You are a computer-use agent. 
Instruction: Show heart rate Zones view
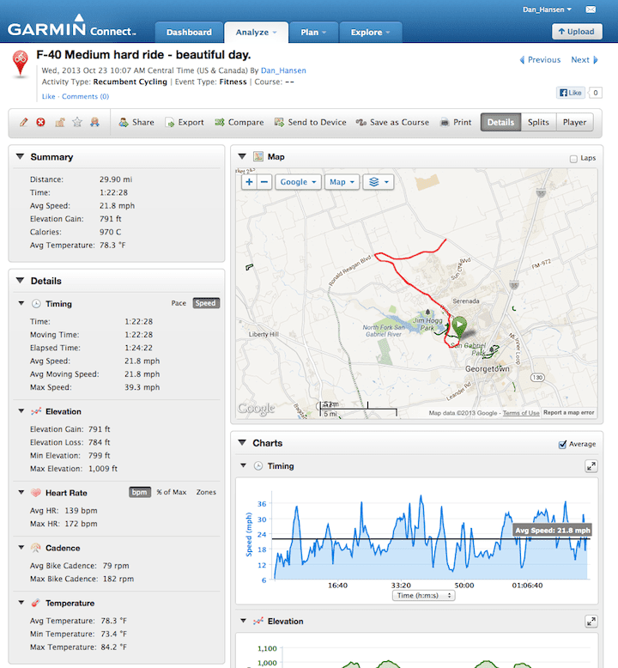[206, 492]
